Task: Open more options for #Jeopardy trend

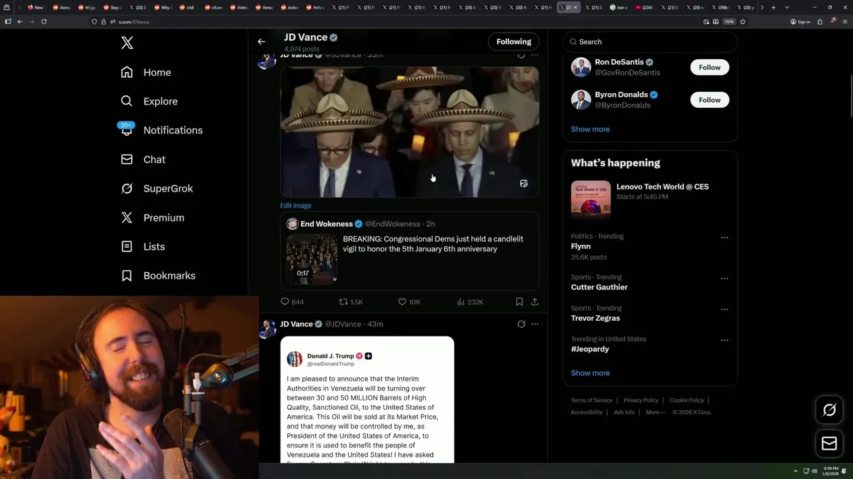Action: [724, 341]
